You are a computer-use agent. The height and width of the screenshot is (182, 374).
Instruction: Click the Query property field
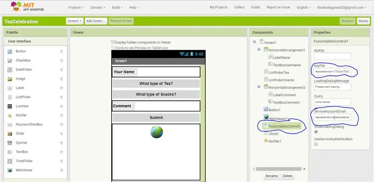(332, 102)
